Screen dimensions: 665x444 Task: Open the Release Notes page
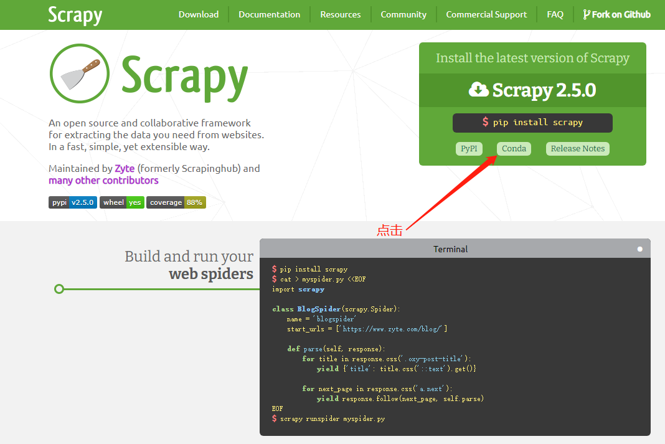pos(577,148)
